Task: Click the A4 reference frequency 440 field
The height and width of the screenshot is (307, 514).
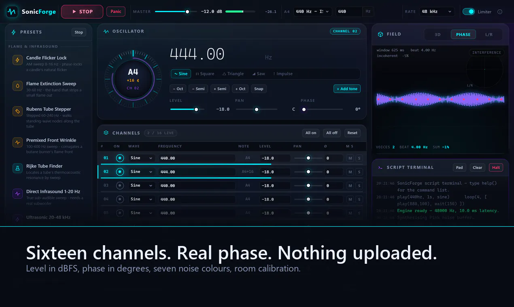Action: point(348,12)
